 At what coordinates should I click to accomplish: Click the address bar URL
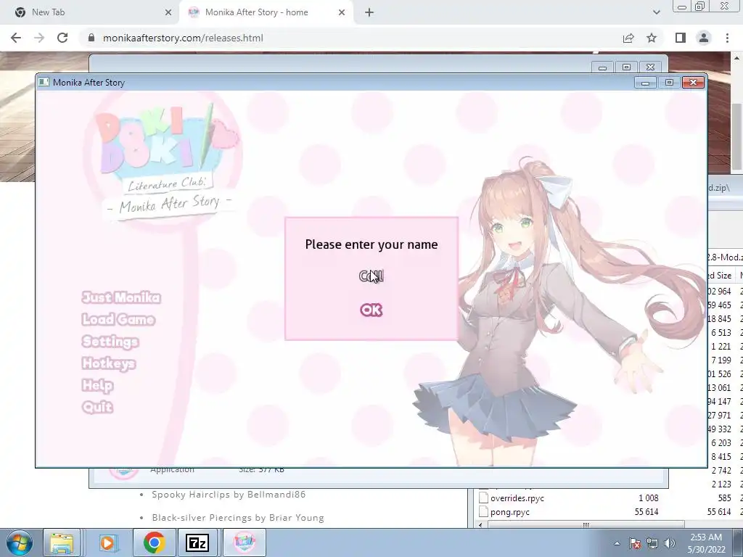pos(183,38)
